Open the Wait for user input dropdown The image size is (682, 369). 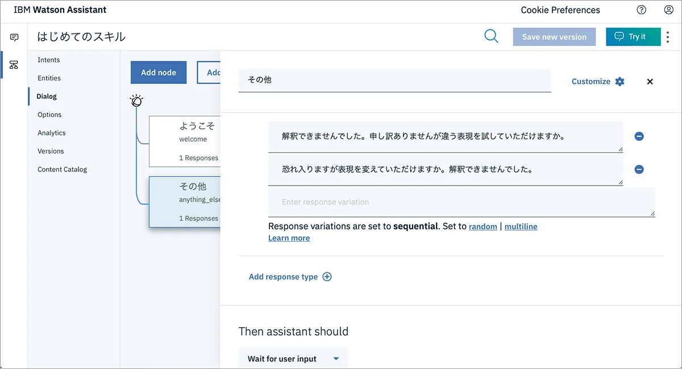[x=293, y=358]
